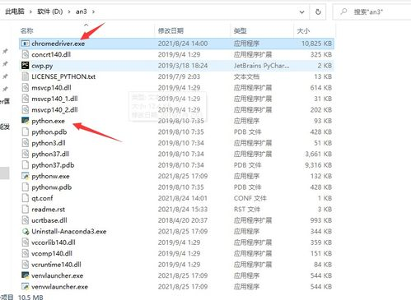Select the qt.conf file name

[42, 198]
